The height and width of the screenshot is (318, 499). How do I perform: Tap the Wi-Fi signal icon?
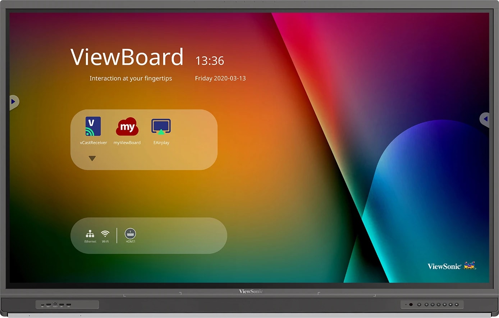[105, 234]
